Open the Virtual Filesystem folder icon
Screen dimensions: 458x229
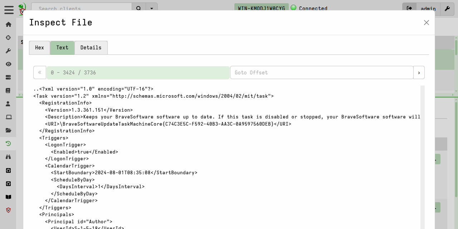tap(8, 130)
